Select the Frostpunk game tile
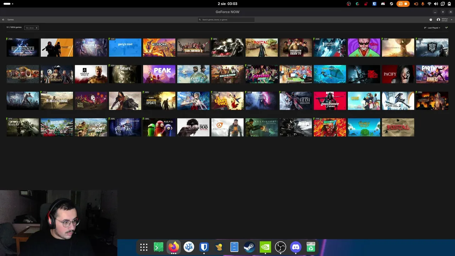The image size is (455, 256). click(432, 48)
